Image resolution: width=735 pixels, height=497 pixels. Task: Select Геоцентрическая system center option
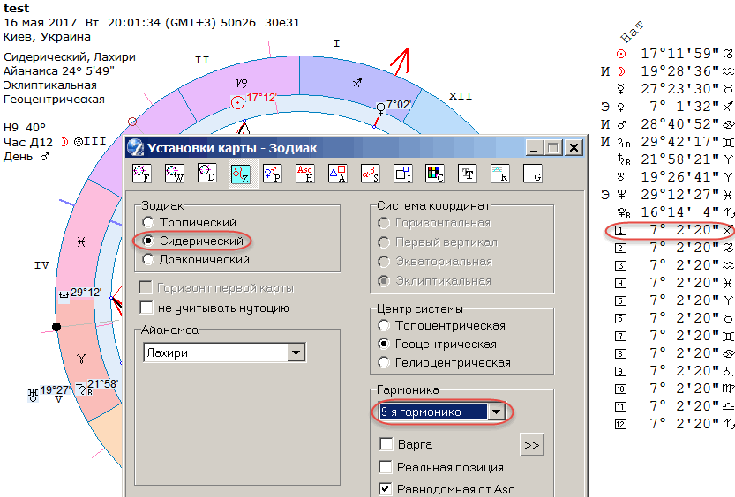(384, 344)
